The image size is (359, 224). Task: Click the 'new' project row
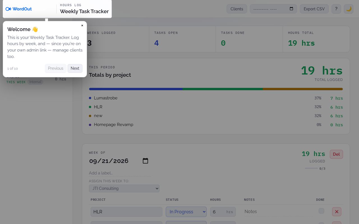point(216,116)
